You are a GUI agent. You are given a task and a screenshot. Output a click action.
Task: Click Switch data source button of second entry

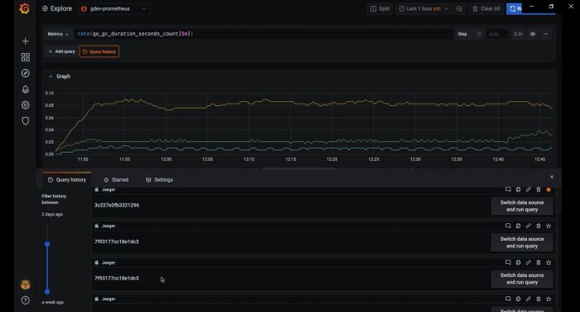[522, 242]
